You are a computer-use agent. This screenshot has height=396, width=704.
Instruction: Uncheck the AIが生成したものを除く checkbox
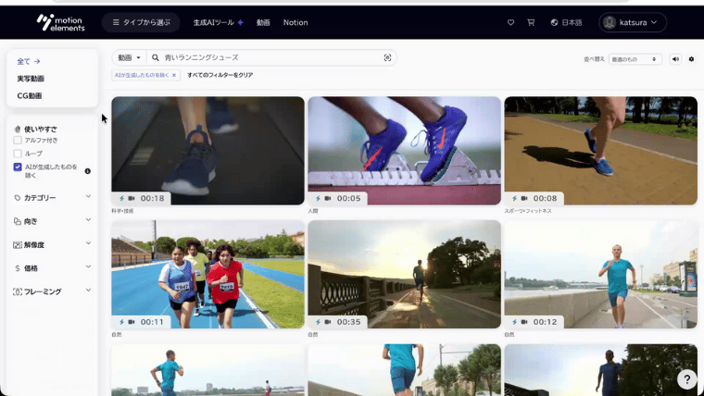click(x=18, y=167)
